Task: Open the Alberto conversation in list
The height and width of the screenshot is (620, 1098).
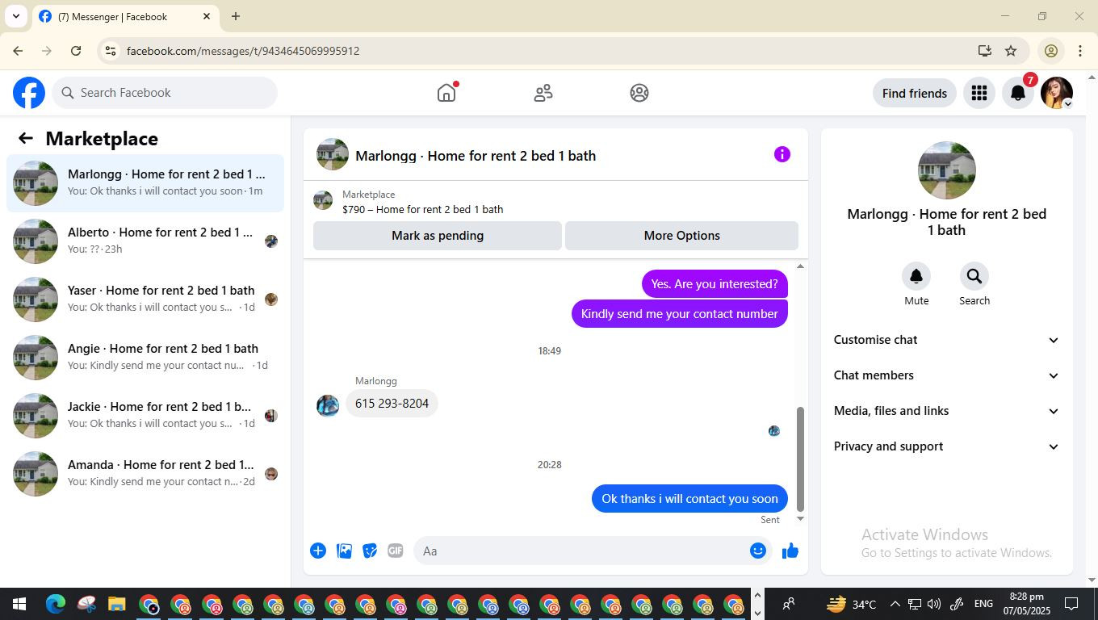Action: coord(145,241)
